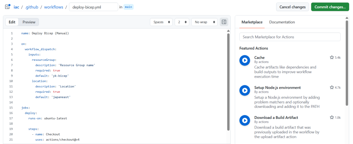
Task: Select the Marketplace tab
Action: pyautogui.click(x=252, y=22)
